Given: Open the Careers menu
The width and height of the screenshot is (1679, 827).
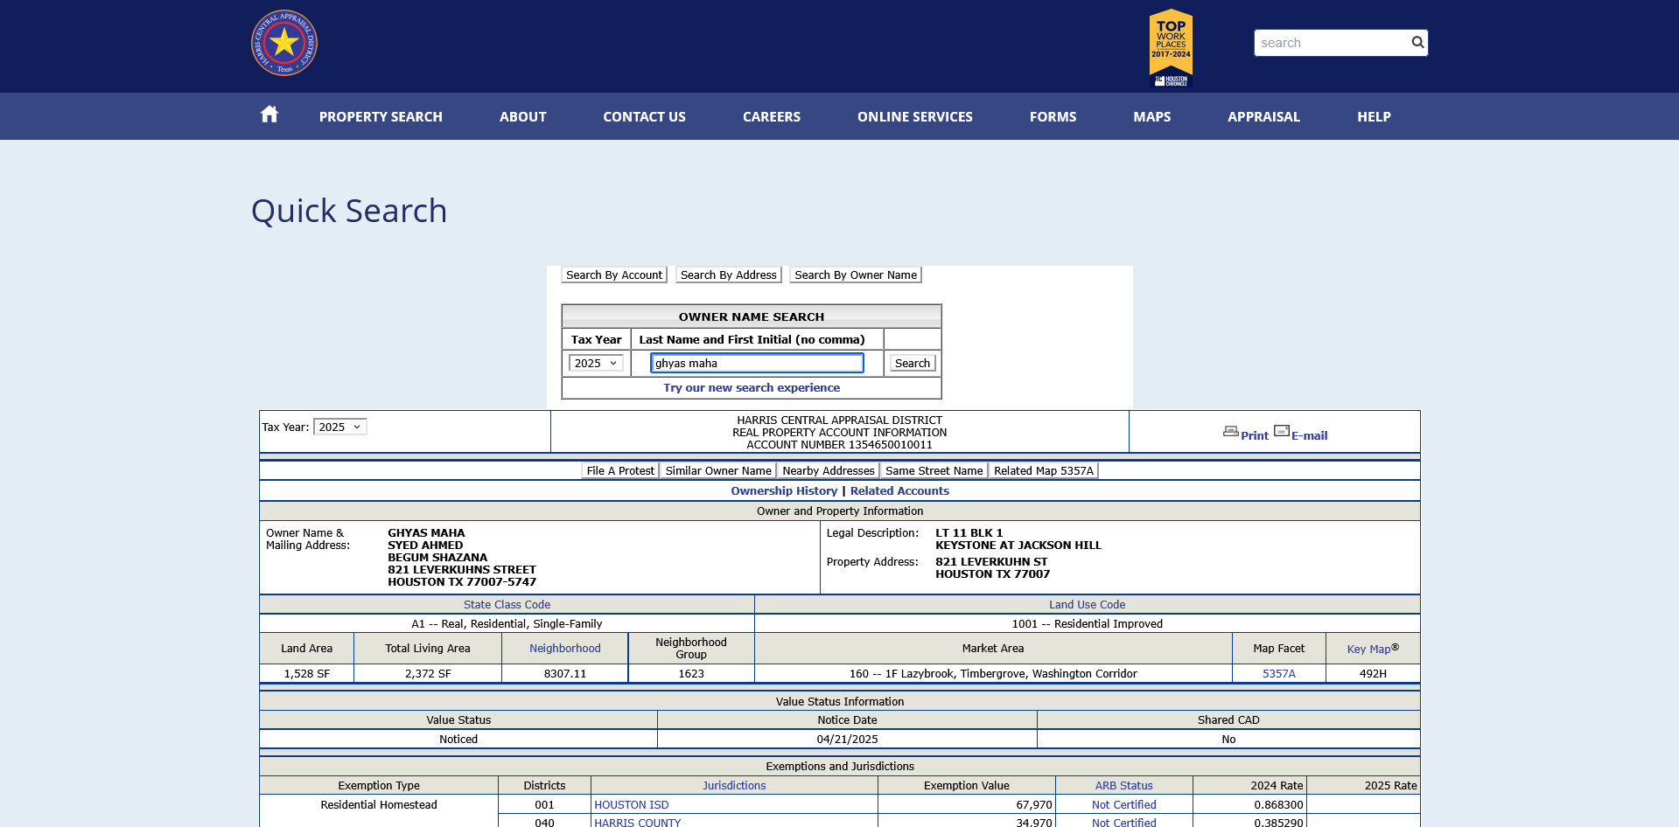Looking at the screenshot, I should tap(772, 117).
